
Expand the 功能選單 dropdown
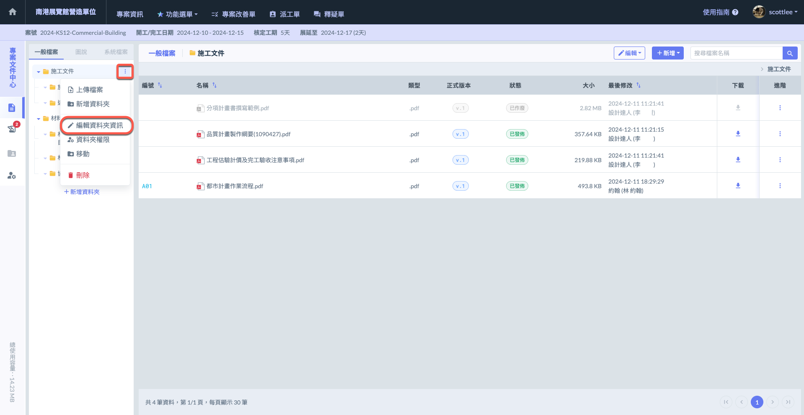[x=178, y=14]
